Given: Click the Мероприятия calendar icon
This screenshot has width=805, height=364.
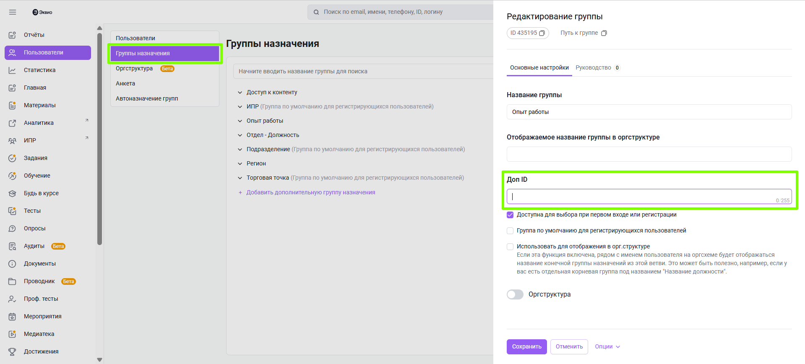Looking at the screenshot, I should click(x=12, y=317).
